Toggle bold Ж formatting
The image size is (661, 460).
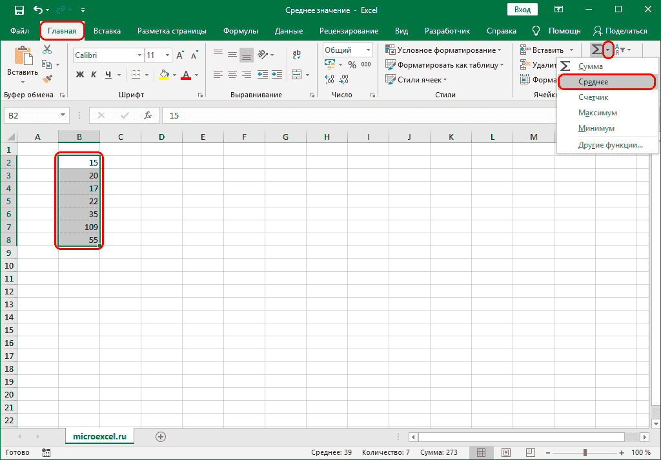coord(80,75)
